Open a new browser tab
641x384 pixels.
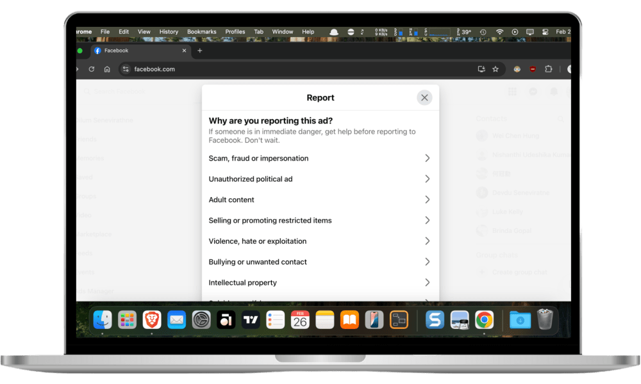click(x=200, y=51)
